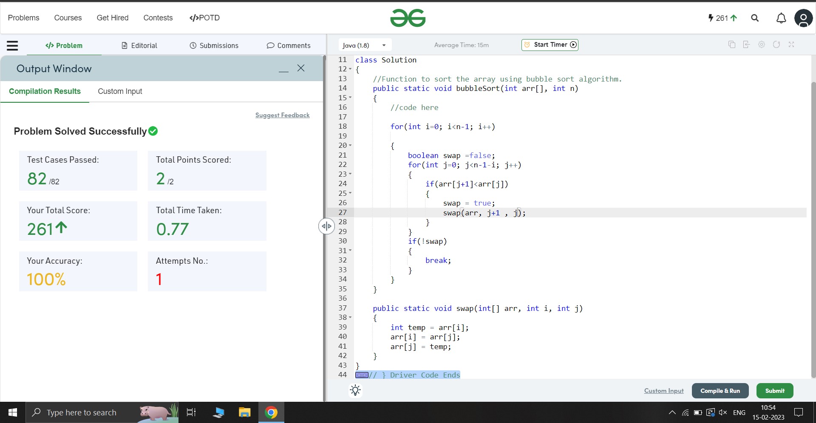Click the Compile & Run button
Screen dimensions: 816x423
(x=720, y=391)
